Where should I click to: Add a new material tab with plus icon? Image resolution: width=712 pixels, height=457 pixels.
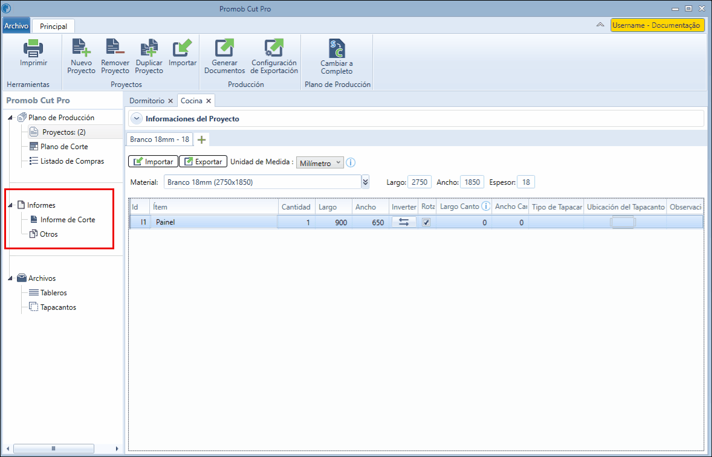tap(202, 139)
